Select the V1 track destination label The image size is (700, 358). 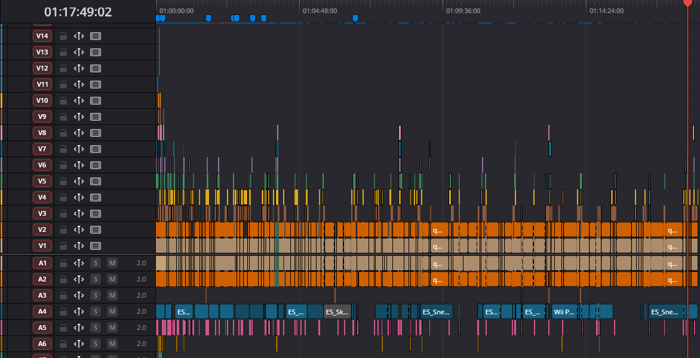[42, 246]
